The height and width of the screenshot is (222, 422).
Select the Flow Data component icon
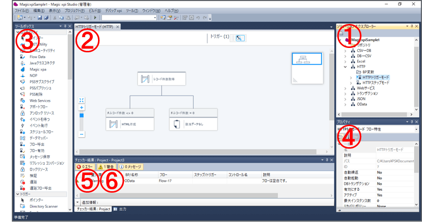tap(23, 57)
